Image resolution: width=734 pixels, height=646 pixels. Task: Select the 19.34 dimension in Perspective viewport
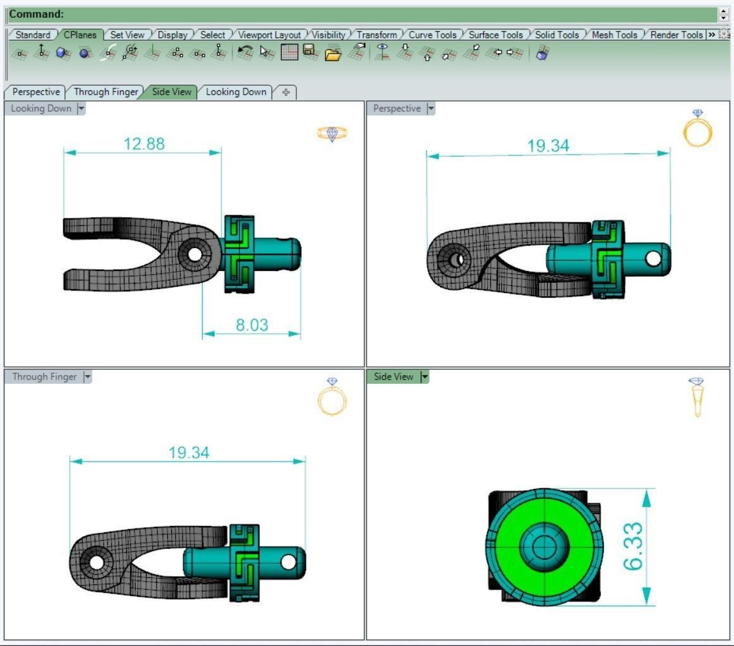click(x=548, y=146)
